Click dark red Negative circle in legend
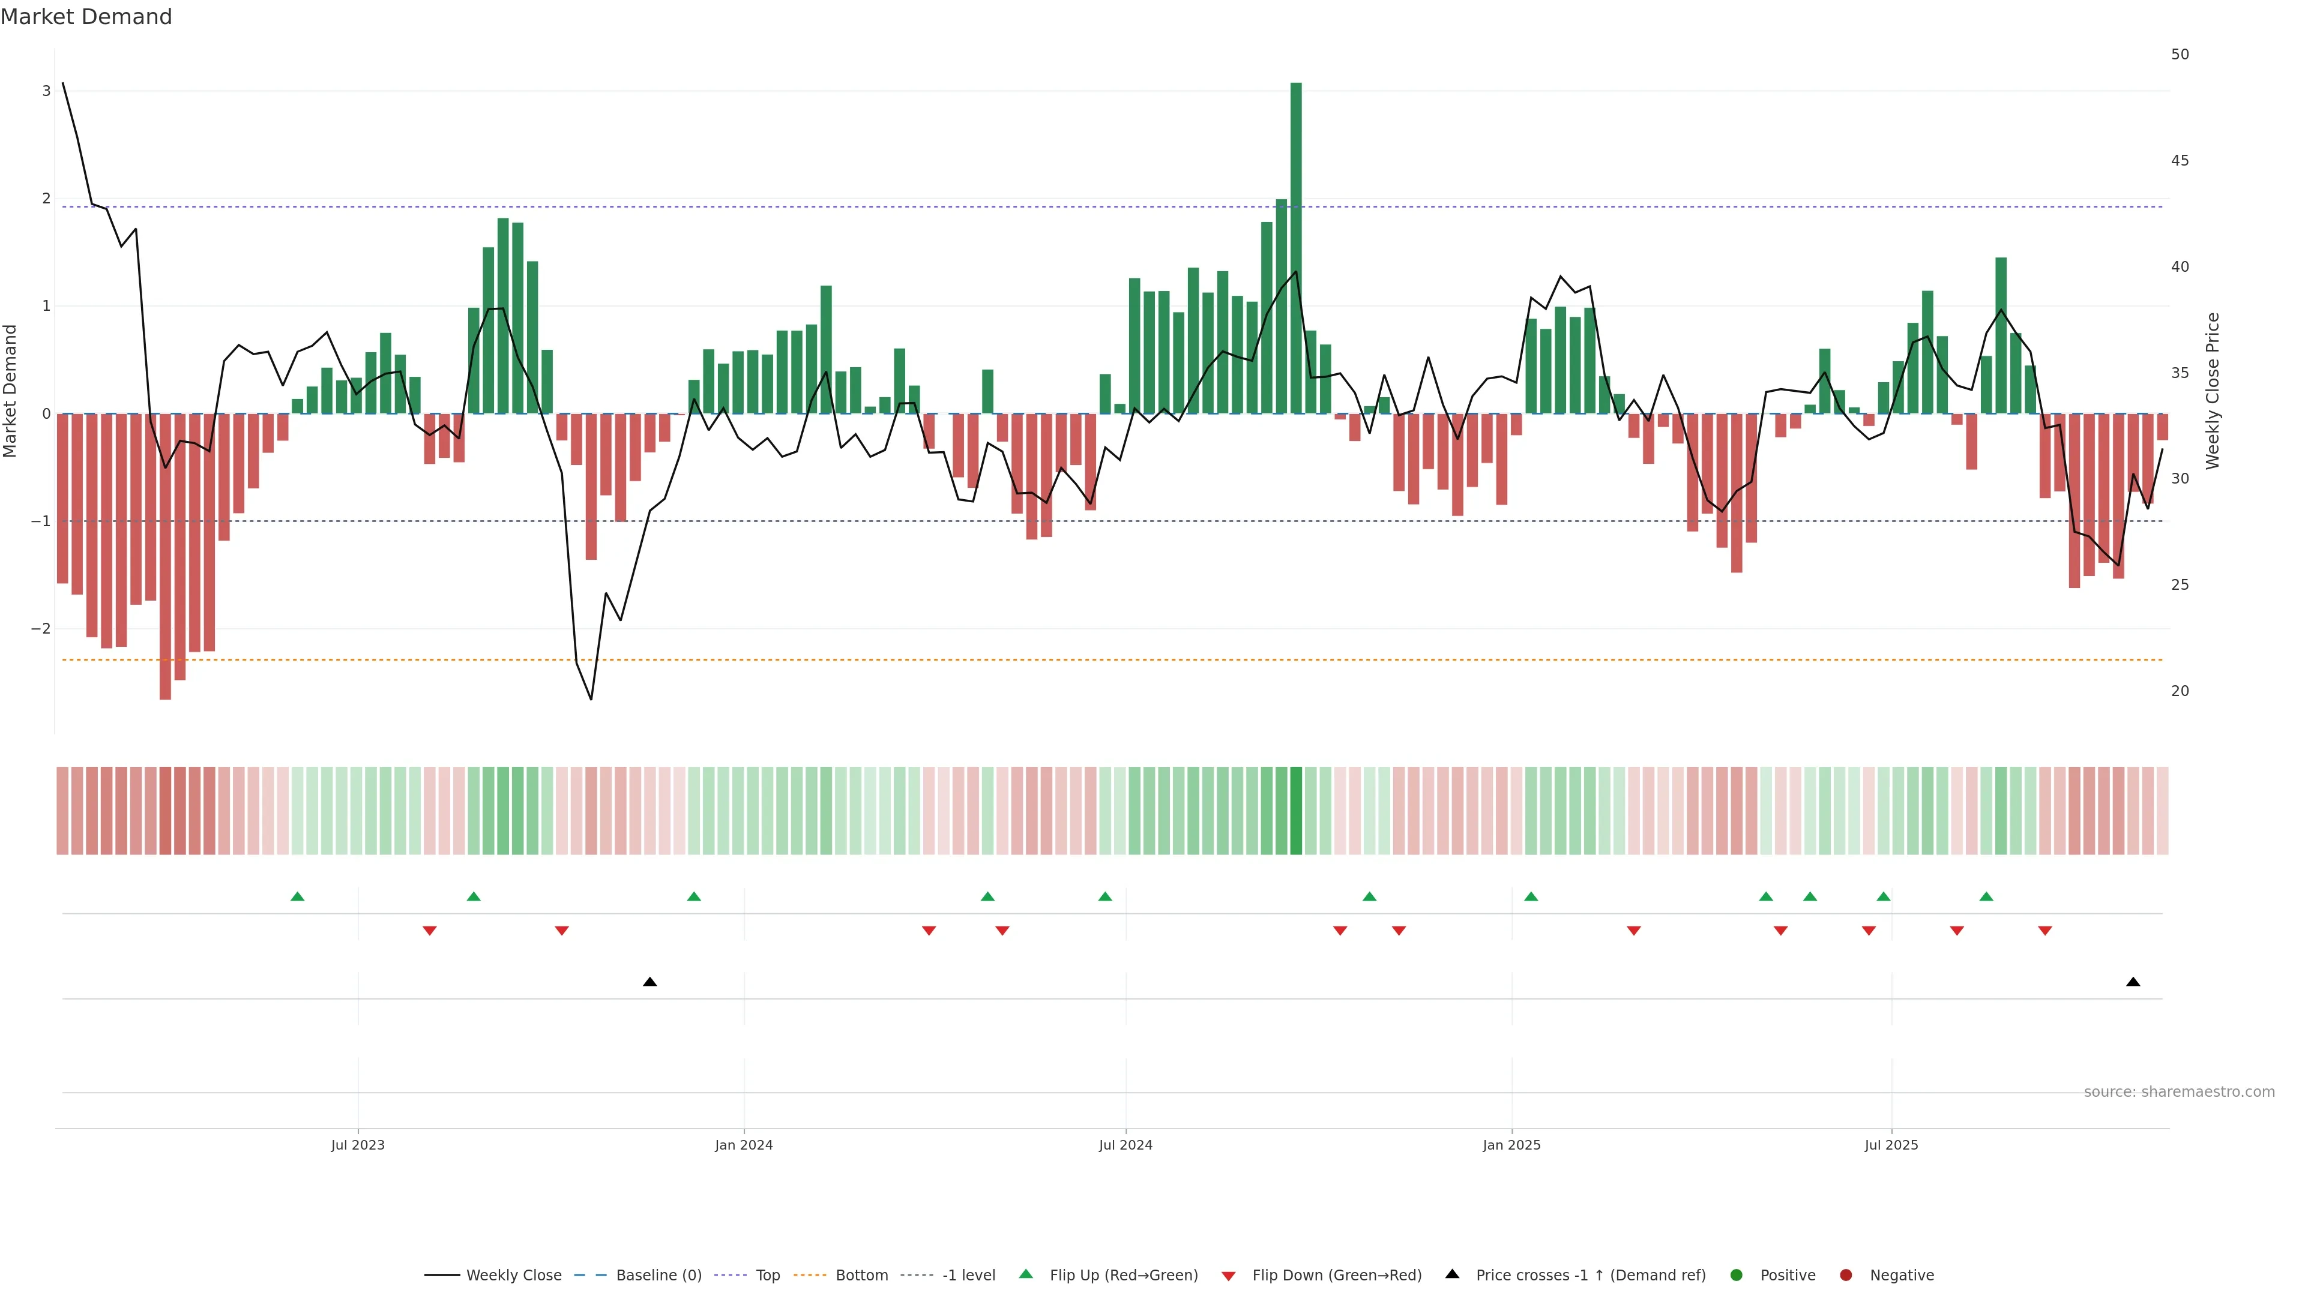 [1845, 1274]
